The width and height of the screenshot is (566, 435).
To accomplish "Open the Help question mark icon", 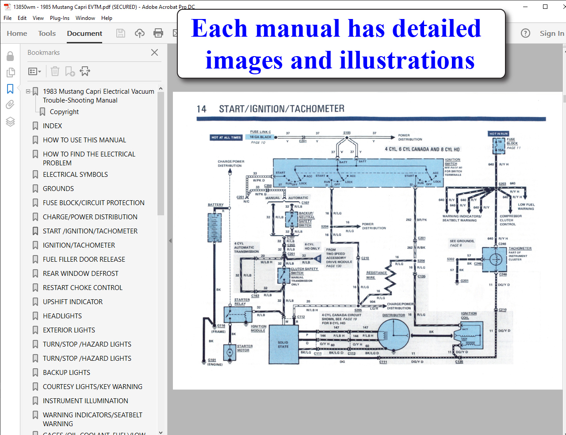I will pyautogui.click(x=525, y=33).
